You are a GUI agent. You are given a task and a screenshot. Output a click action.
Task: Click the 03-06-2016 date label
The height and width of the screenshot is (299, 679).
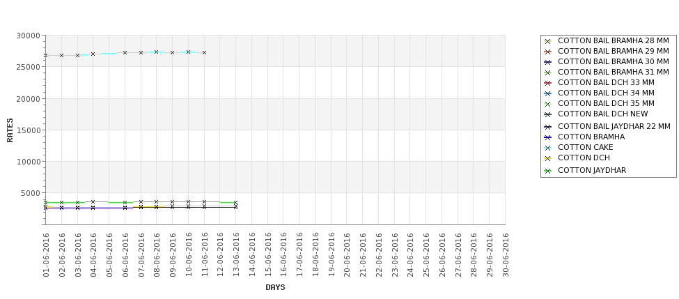click(77, 255)
